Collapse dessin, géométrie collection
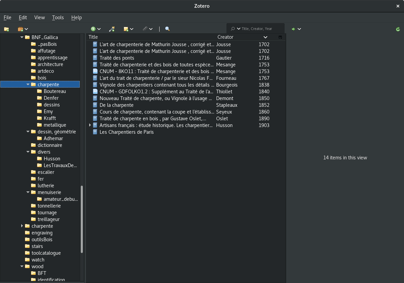 click(x=28, y=131)
